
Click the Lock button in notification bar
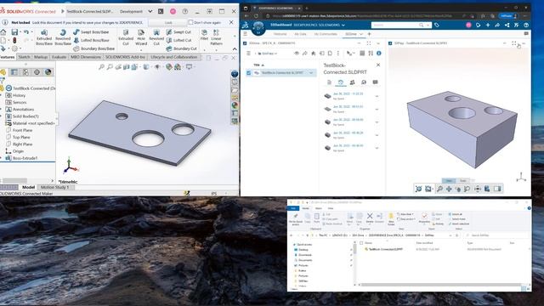[168, 23]
